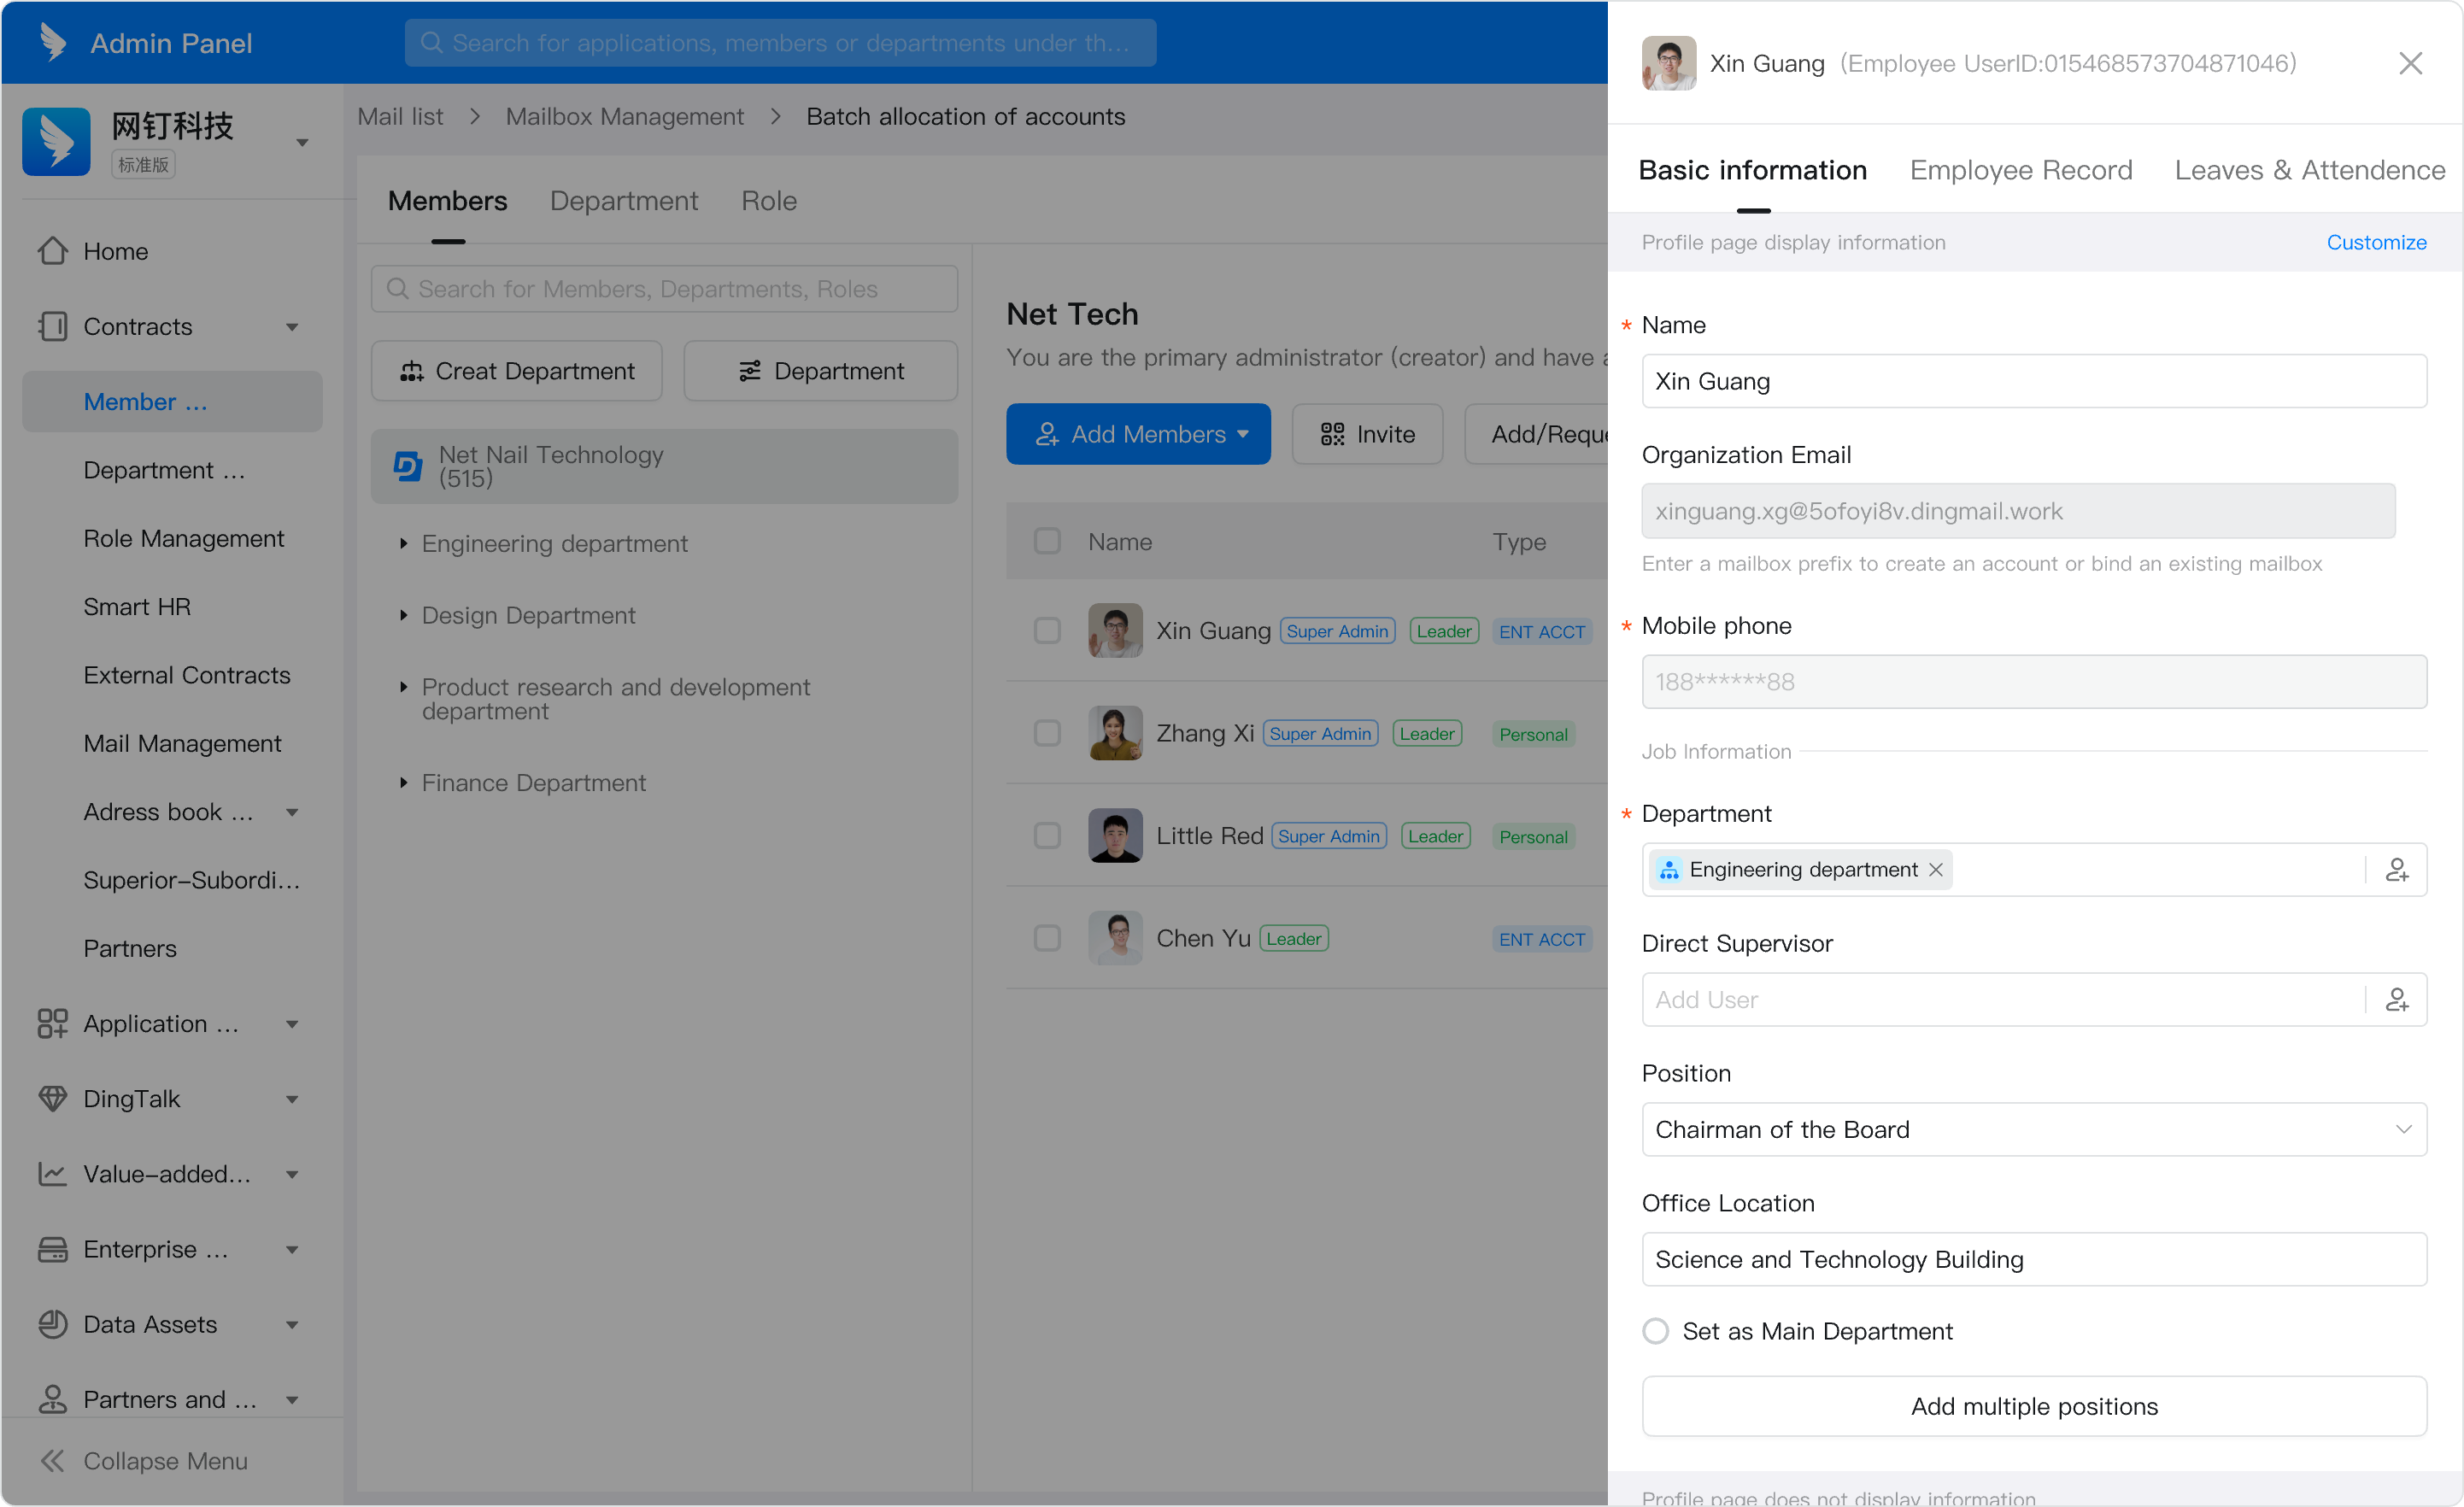
Task: Click the Data Assets icon in sidebar
Action: click(55, 1324)
